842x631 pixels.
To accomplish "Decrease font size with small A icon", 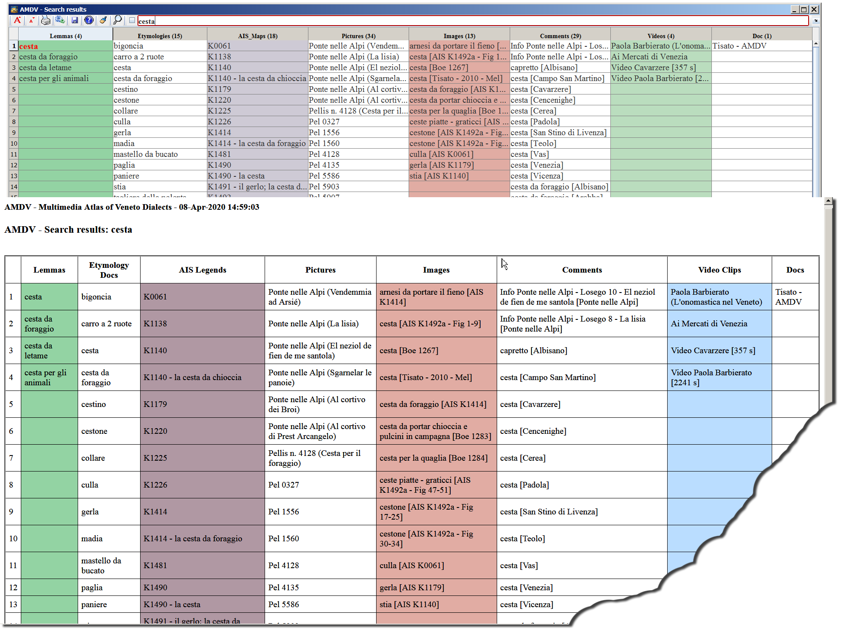I will (32, 20).
